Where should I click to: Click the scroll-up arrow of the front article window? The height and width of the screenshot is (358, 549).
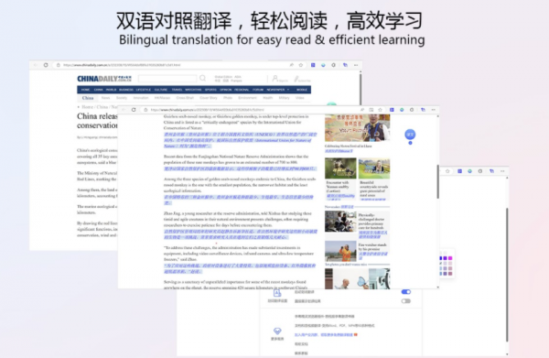click(x=437, y=116)
